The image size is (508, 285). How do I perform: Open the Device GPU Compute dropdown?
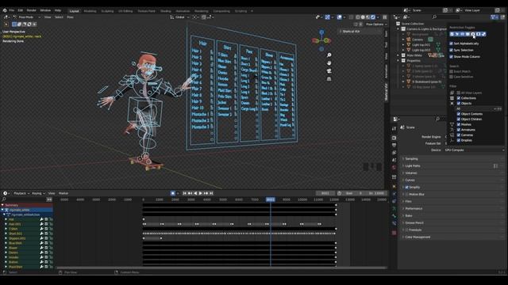point(475,150)
